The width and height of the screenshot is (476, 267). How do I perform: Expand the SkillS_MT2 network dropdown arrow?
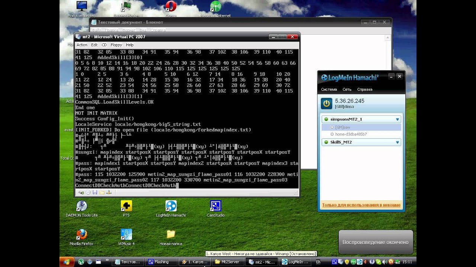398,142
